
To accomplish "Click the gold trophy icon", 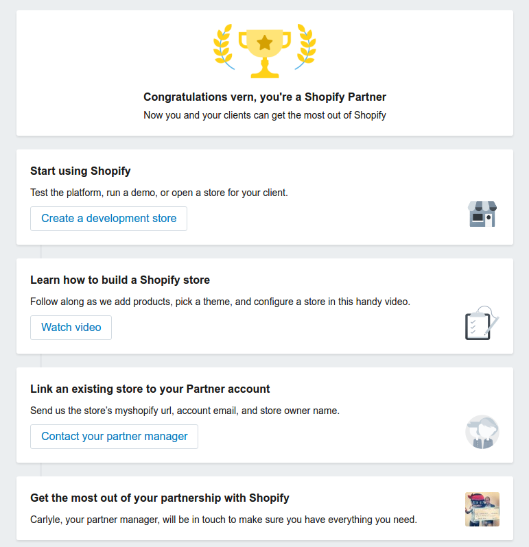I will point(265,53).
